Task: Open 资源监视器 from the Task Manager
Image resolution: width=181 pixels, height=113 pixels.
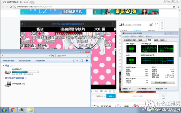Action: tap(163, 83)
